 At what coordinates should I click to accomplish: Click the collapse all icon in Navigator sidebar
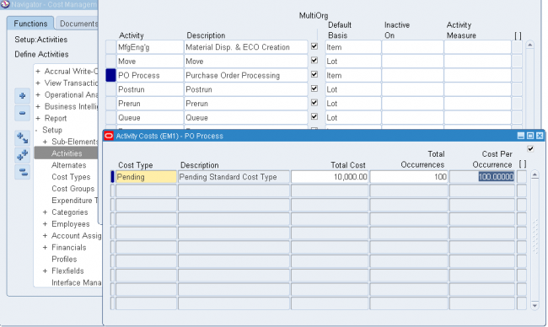pos(22,172)
